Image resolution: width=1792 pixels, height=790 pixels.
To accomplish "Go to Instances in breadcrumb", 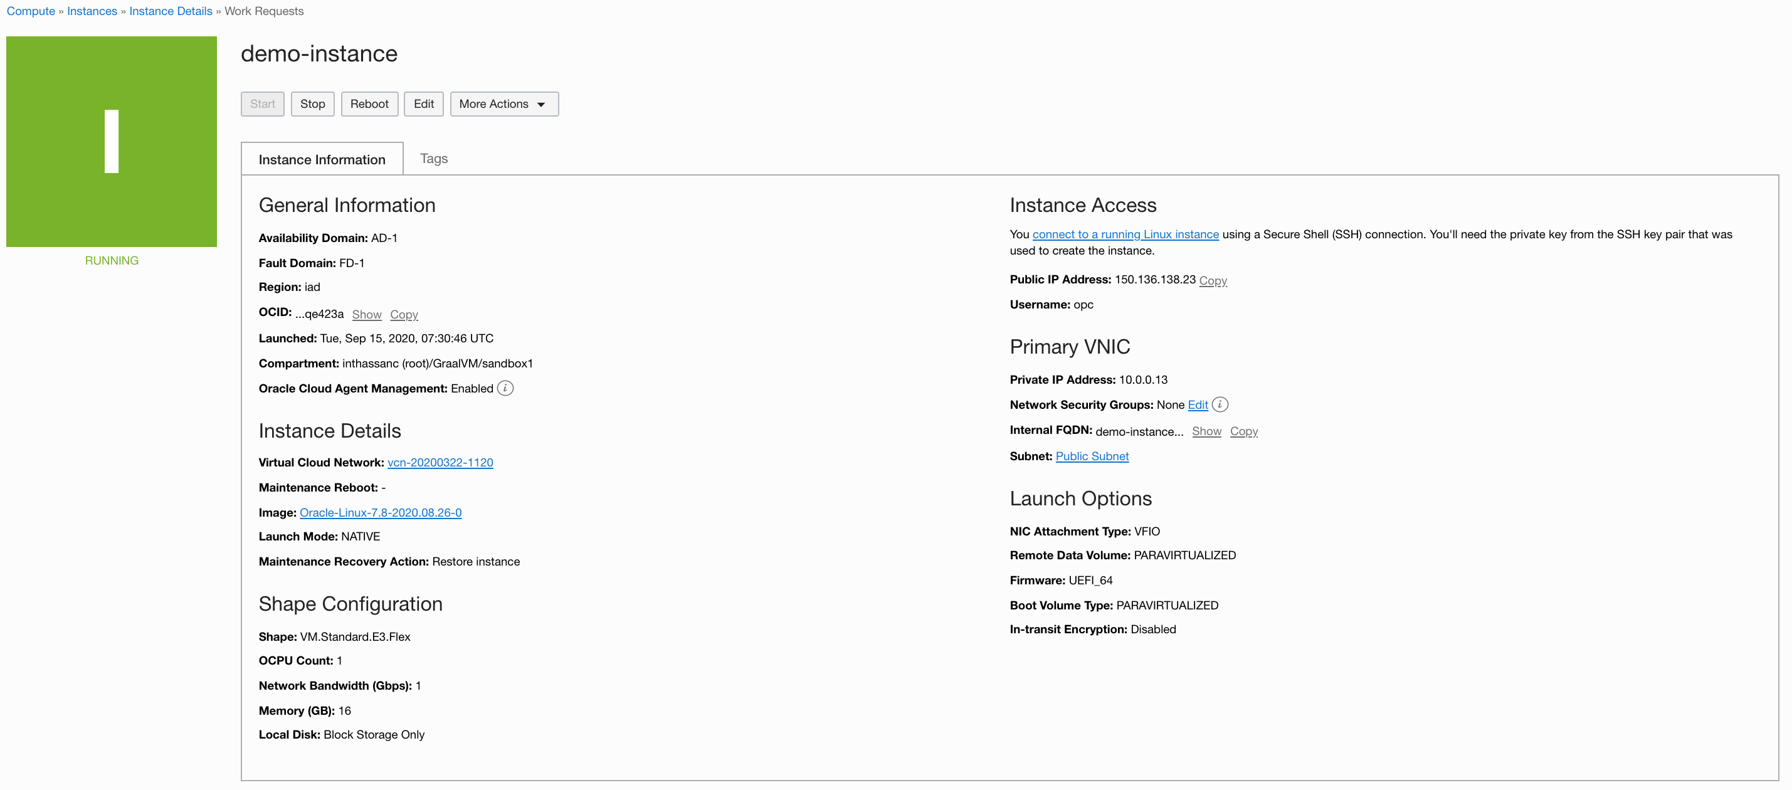I will pyautogui.click(x=92, y=11).
